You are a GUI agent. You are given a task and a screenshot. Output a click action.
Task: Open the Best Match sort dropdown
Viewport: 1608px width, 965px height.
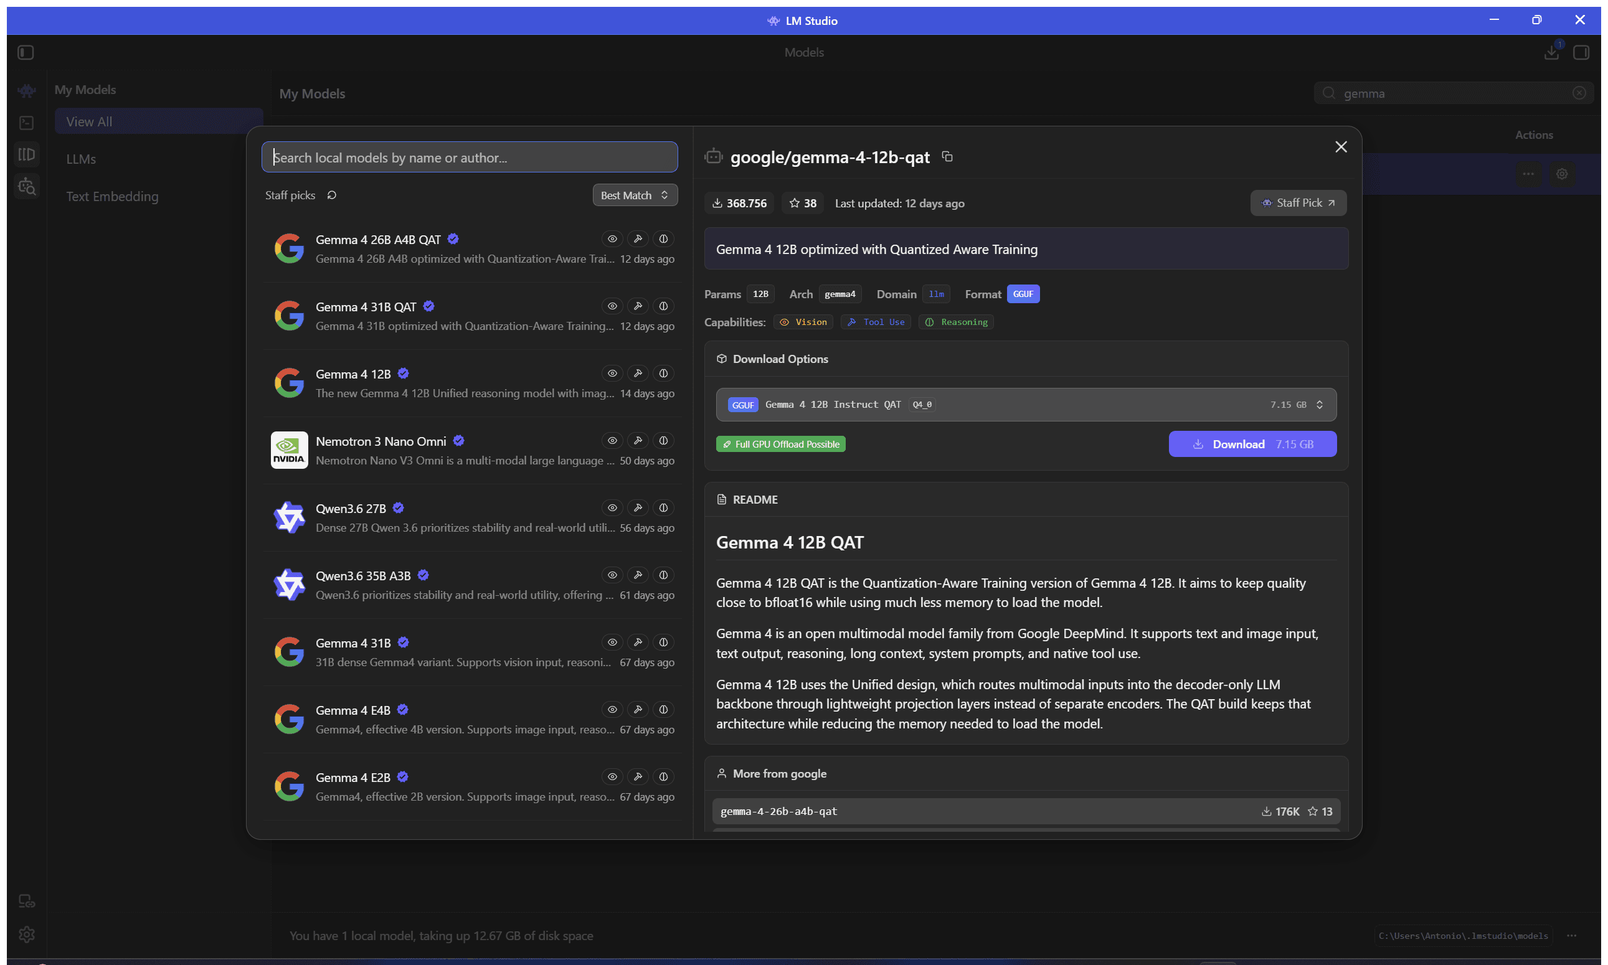635,195
